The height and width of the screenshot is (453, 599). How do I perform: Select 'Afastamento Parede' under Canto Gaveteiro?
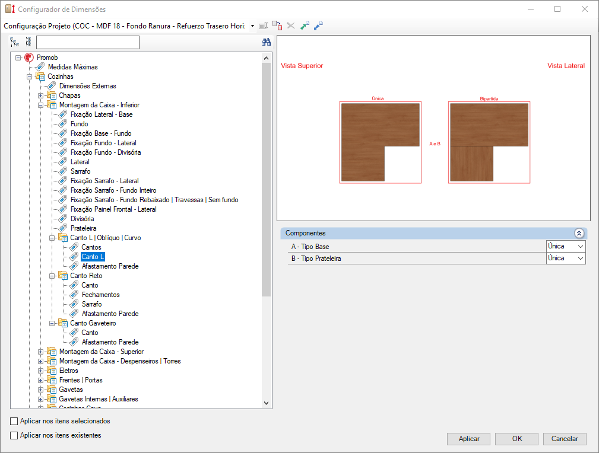110,342
